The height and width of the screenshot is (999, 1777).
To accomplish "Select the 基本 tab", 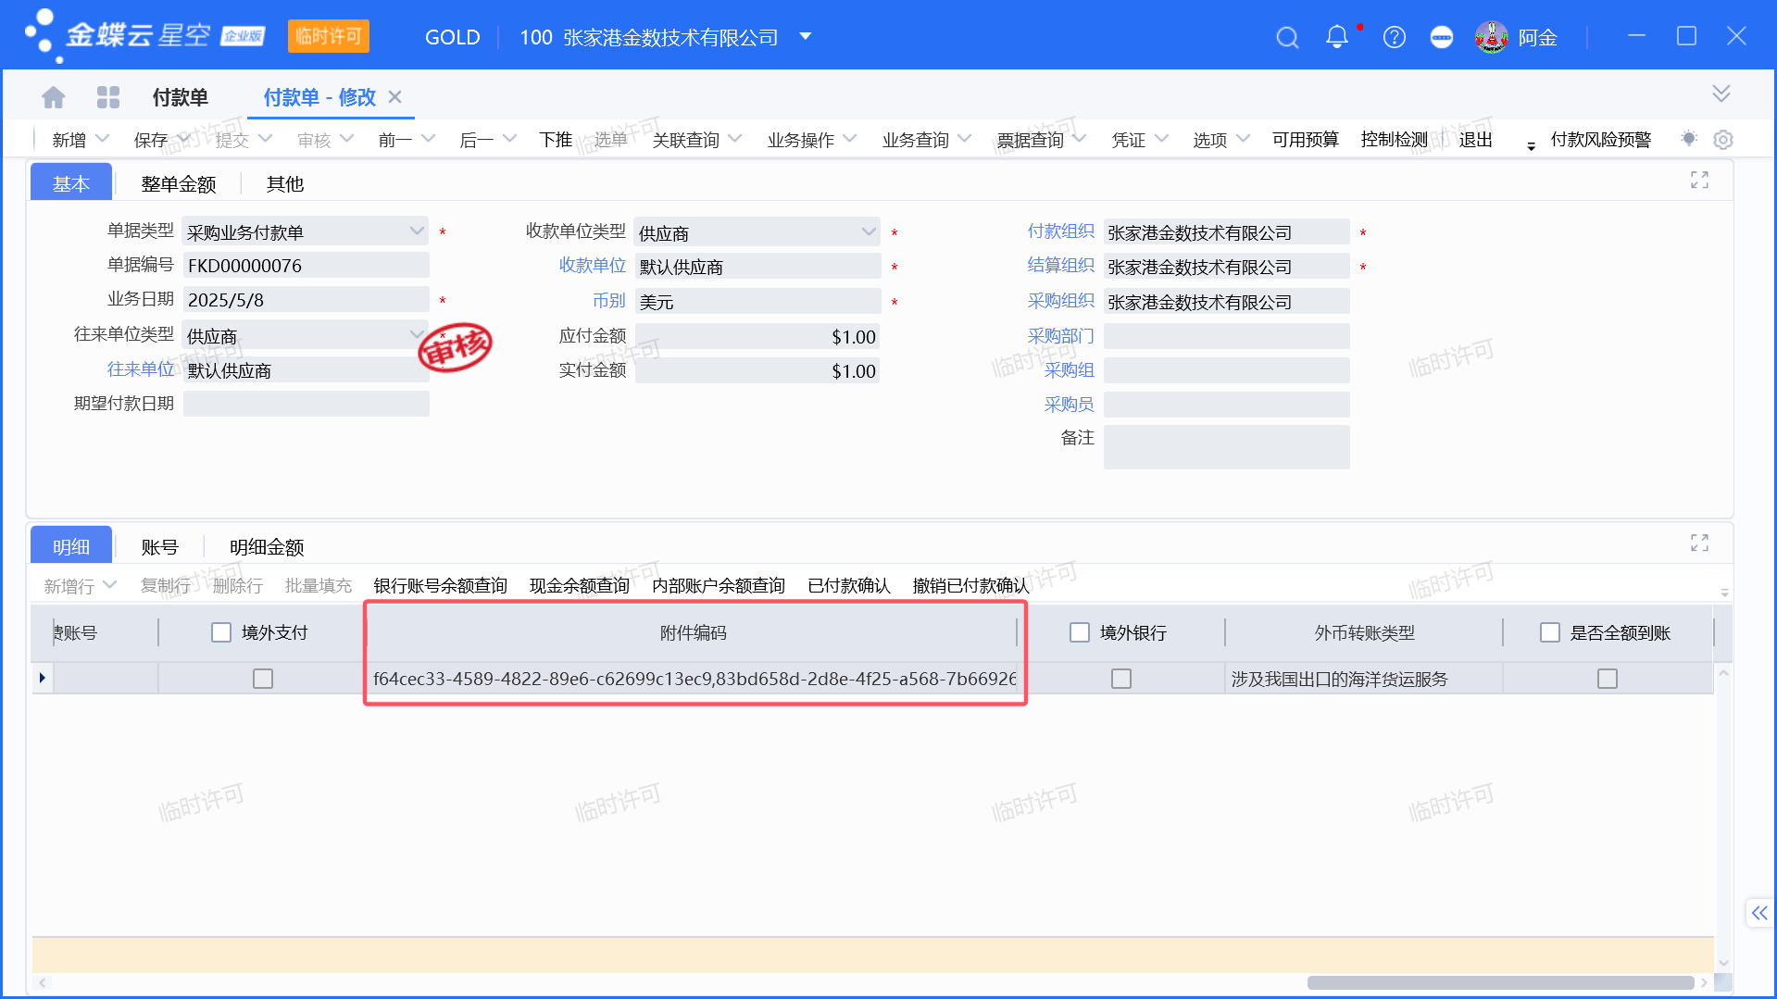I will [71, 183].
